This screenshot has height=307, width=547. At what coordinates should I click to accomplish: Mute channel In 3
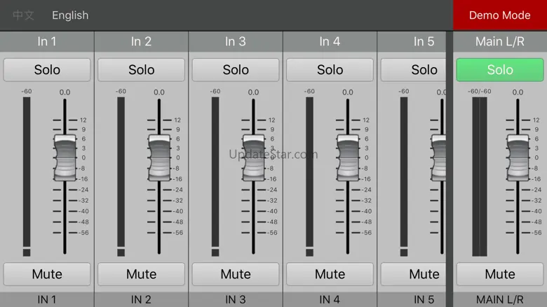[x=236, y=274]
